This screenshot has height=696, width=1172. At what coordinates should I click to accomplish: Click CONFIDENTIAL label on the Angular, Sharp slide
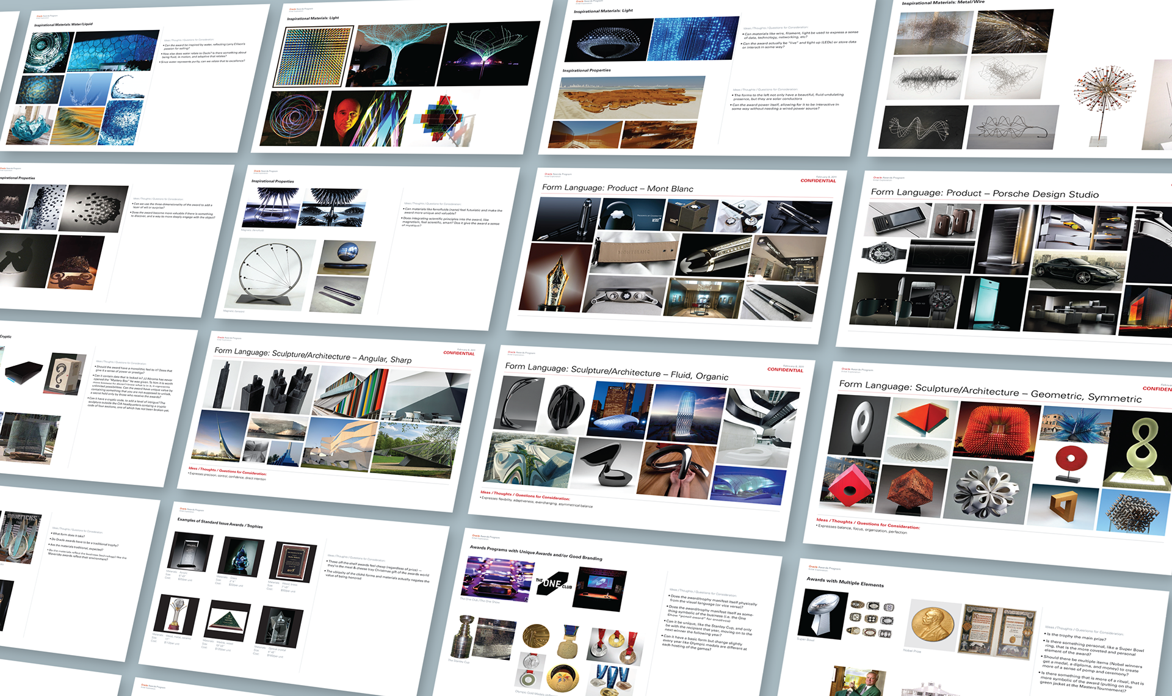click(x=458, y=353)
